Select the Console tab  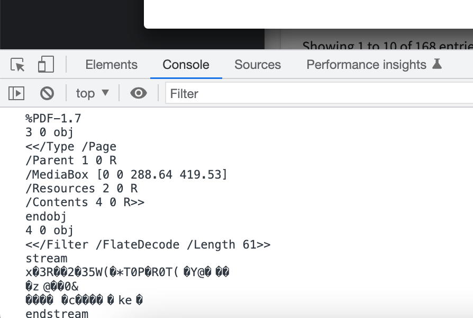(x=186, y=64)
